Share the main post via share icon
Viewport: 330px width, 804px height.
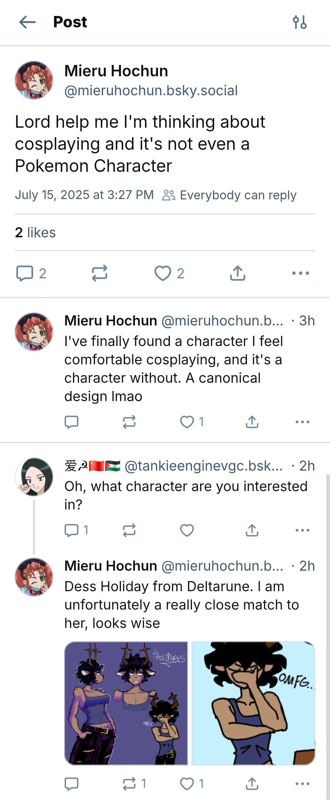click(x=237, y=273)
